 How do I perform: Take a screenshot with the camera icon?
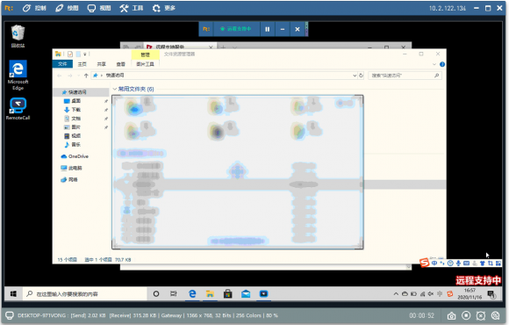tap(451, 315)
